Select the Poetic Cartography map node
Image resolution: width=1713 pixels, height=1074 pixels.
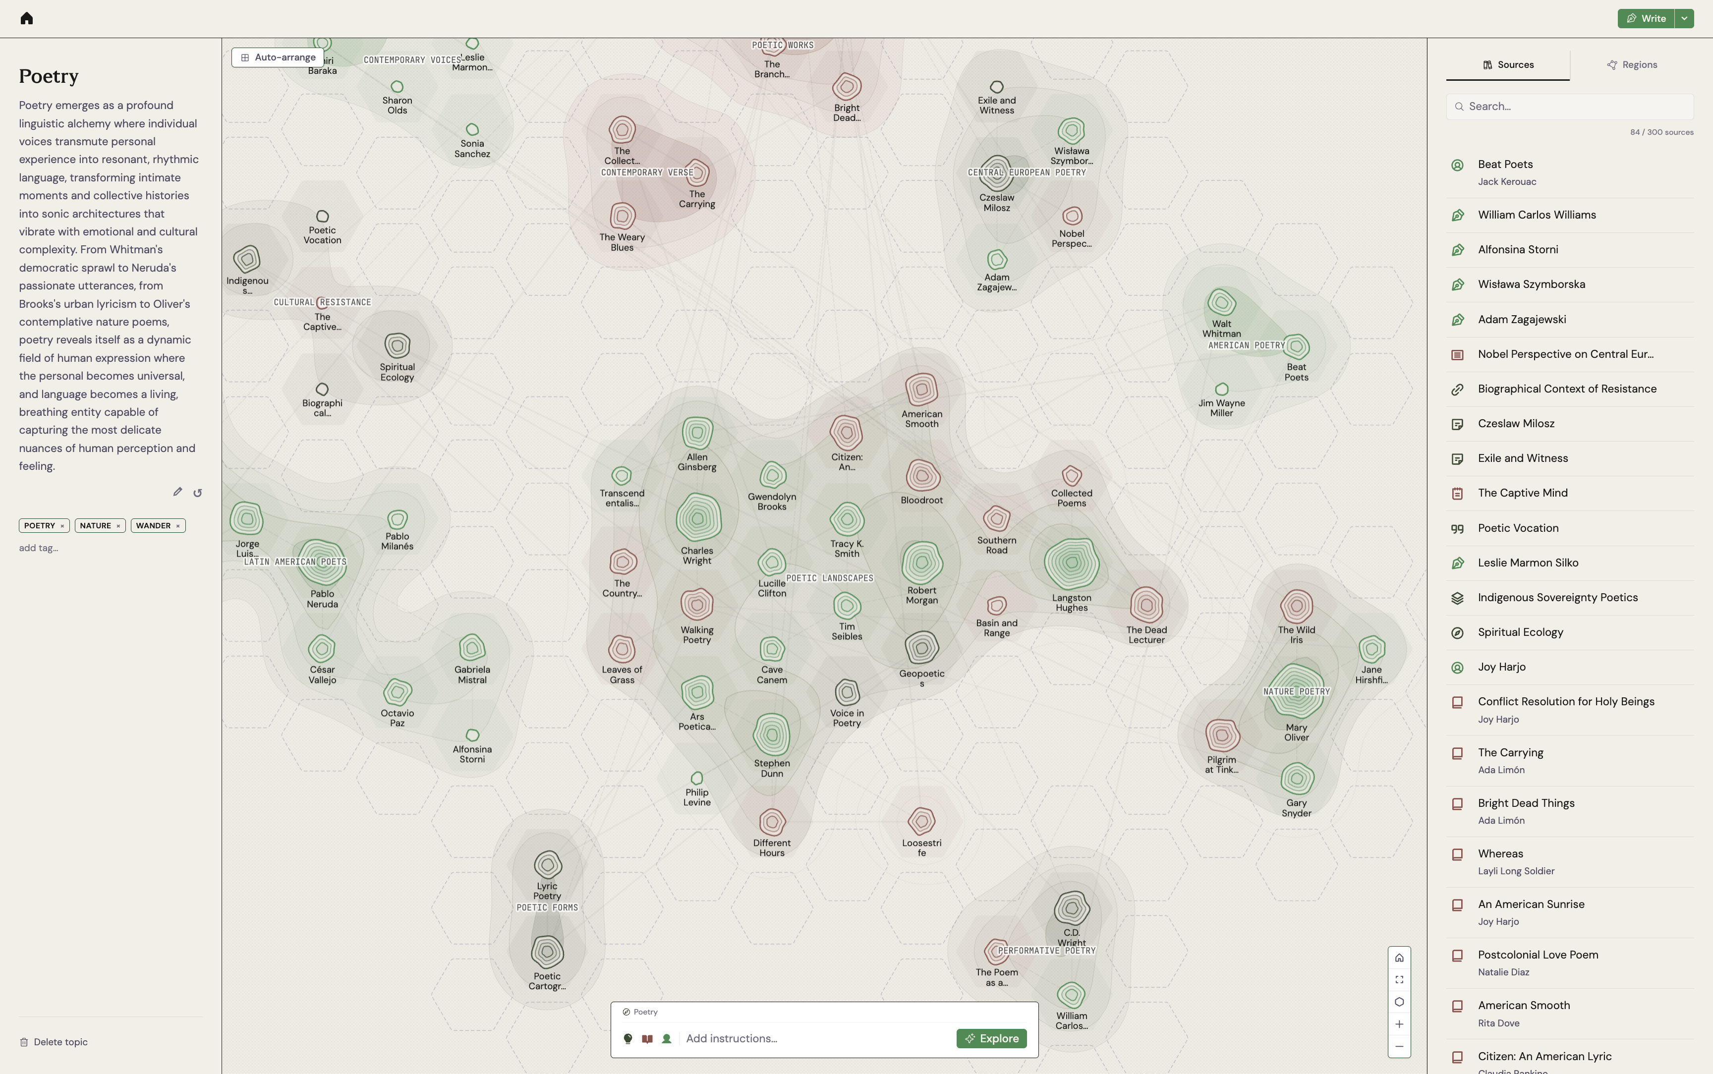coord(548,952)
